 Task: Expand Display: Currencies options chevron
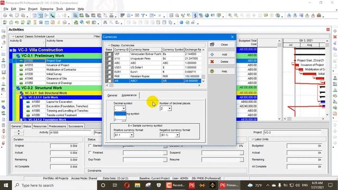tap(109, 45)
